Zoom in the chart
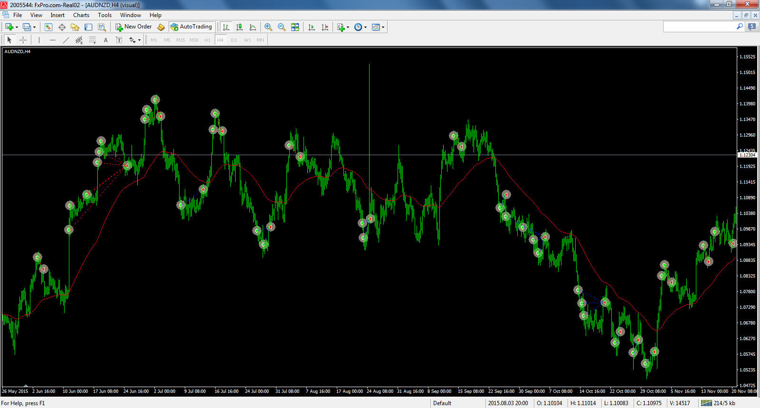 coord(268,27)
